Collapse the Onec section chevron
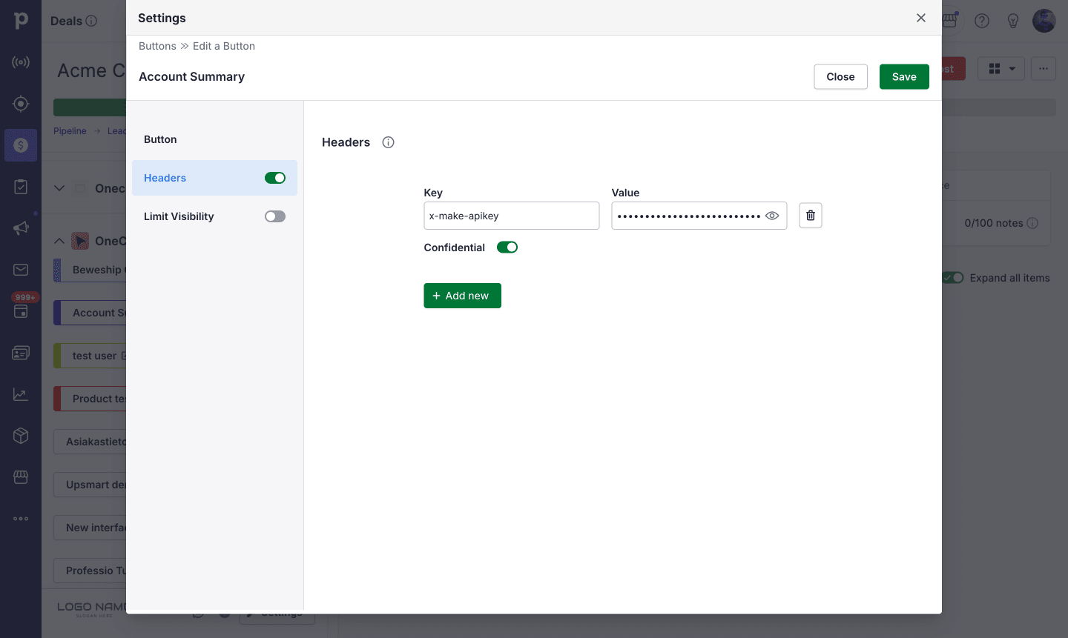 (59, 241)
